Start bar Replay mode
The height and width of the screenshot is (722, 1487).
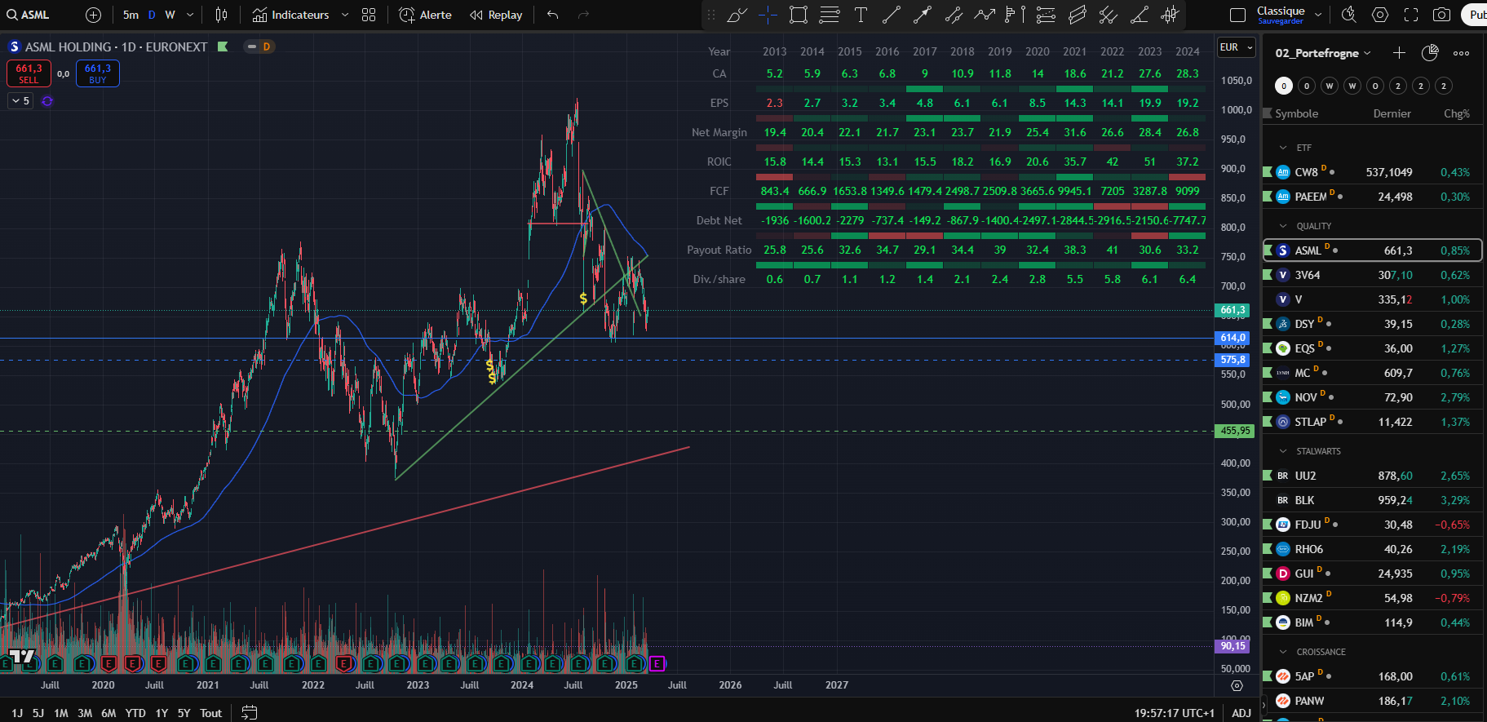[496, 15]
